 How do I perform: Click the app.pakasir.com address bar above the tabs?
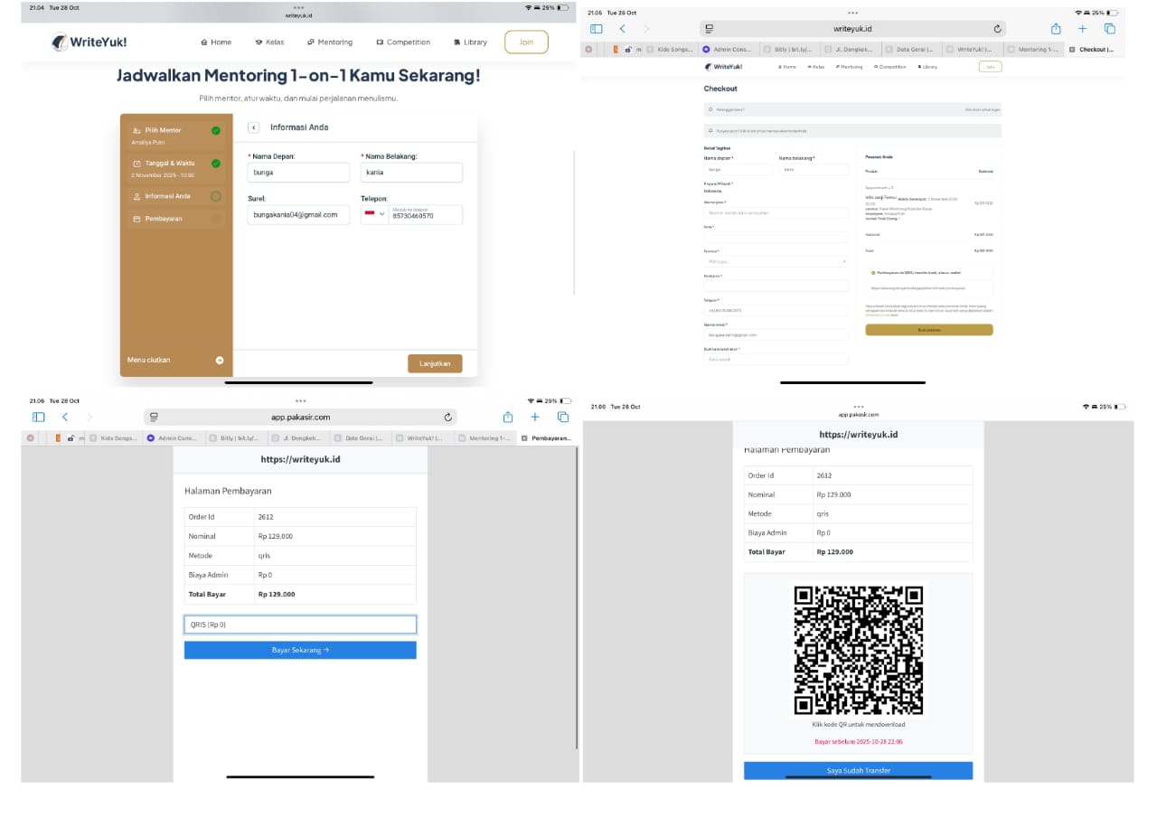click(300, 417)
